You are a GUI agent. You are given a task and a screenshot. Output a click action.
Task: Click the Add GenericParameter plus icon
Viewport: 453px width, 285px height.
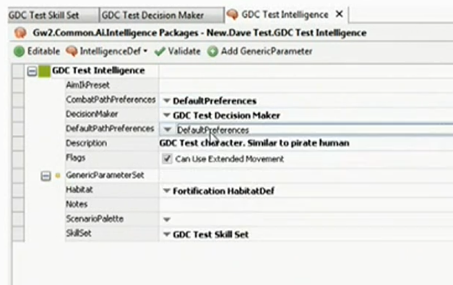[212, 51]
